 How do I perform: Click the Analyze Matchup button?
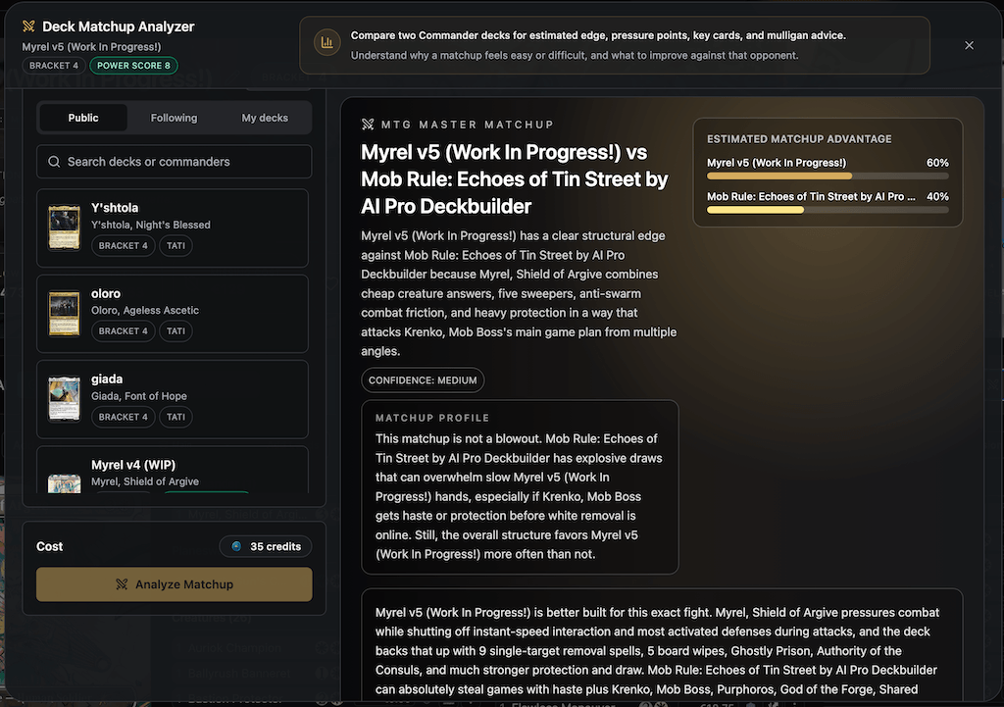click(x=175, y=584)
